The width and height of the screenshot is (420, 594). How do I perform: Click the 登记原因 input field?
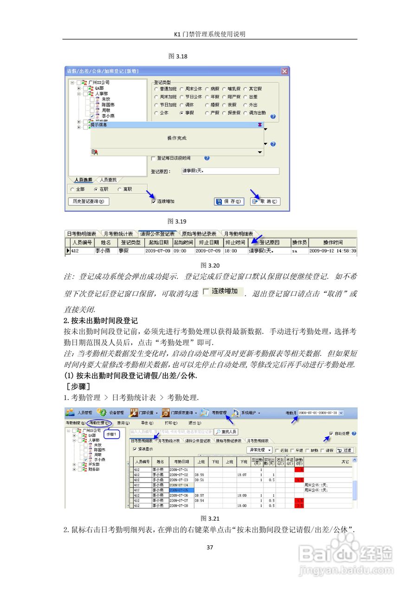click(x=230, y=171)
